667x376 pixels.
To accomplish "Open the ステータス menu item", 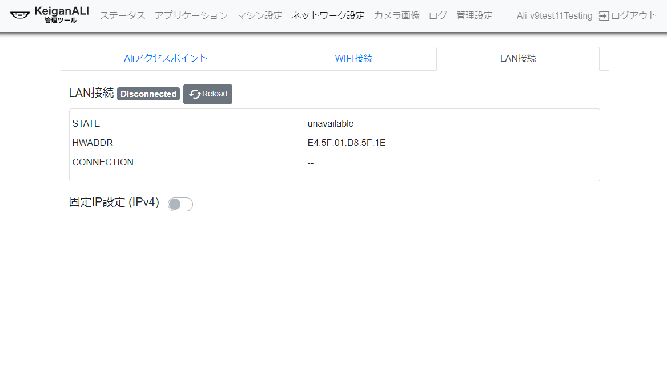I will point(123,15).
